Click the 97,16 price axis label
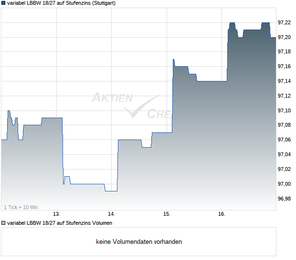Screen dimensions: 296x260 (284, 66)
